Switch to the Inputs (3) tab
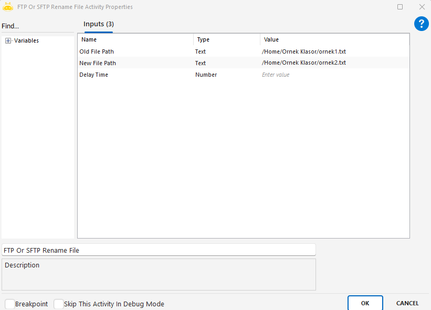This screenshot has height=310, width=431. coord(99,24)
